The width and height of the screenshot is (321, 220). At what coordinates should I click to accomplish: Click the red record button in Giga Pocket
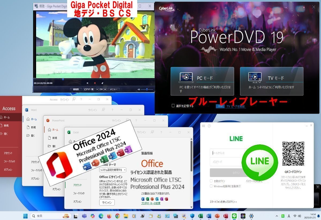(x=95, y=83)
